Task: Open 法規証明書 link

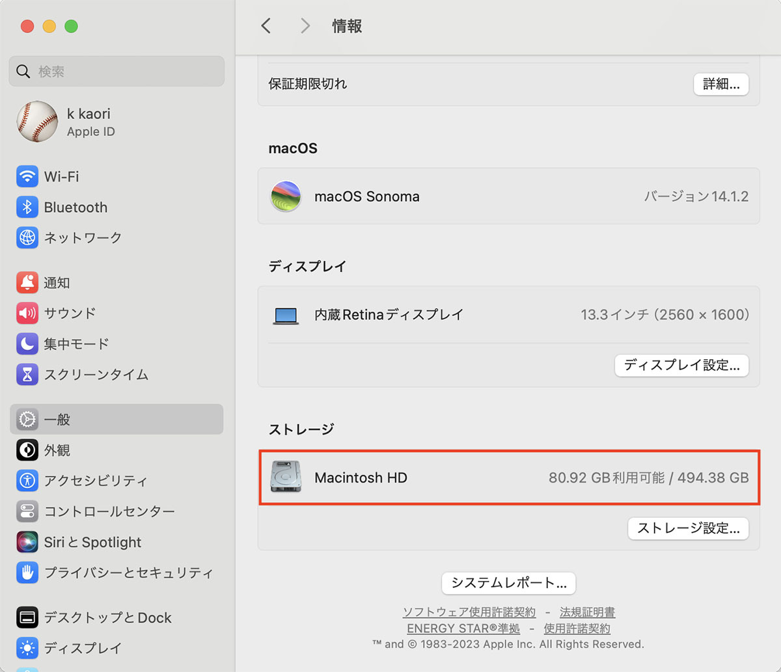Action: coord(587,612)
